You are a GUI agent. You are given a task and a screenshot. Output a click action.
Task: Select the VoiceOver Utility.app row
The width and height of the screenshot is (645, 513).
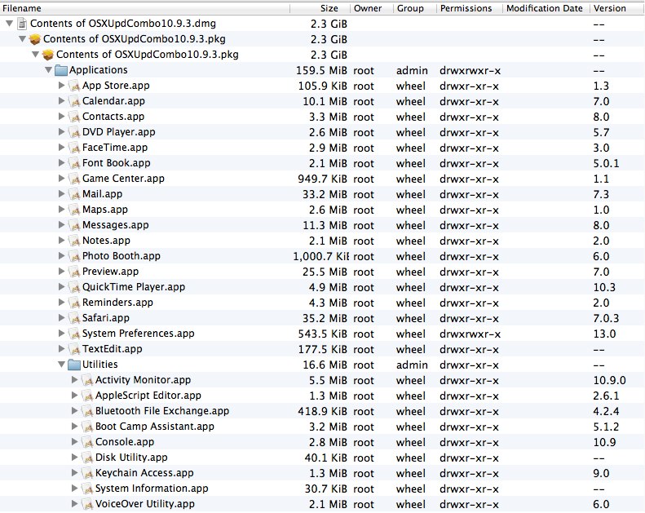pyautogui.click(x=323, y=504)
